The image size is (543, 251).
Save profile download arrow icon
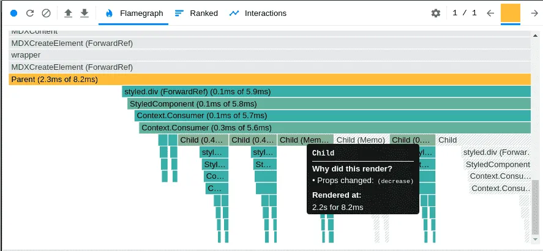pyautogui.click(x=84, y=13)
